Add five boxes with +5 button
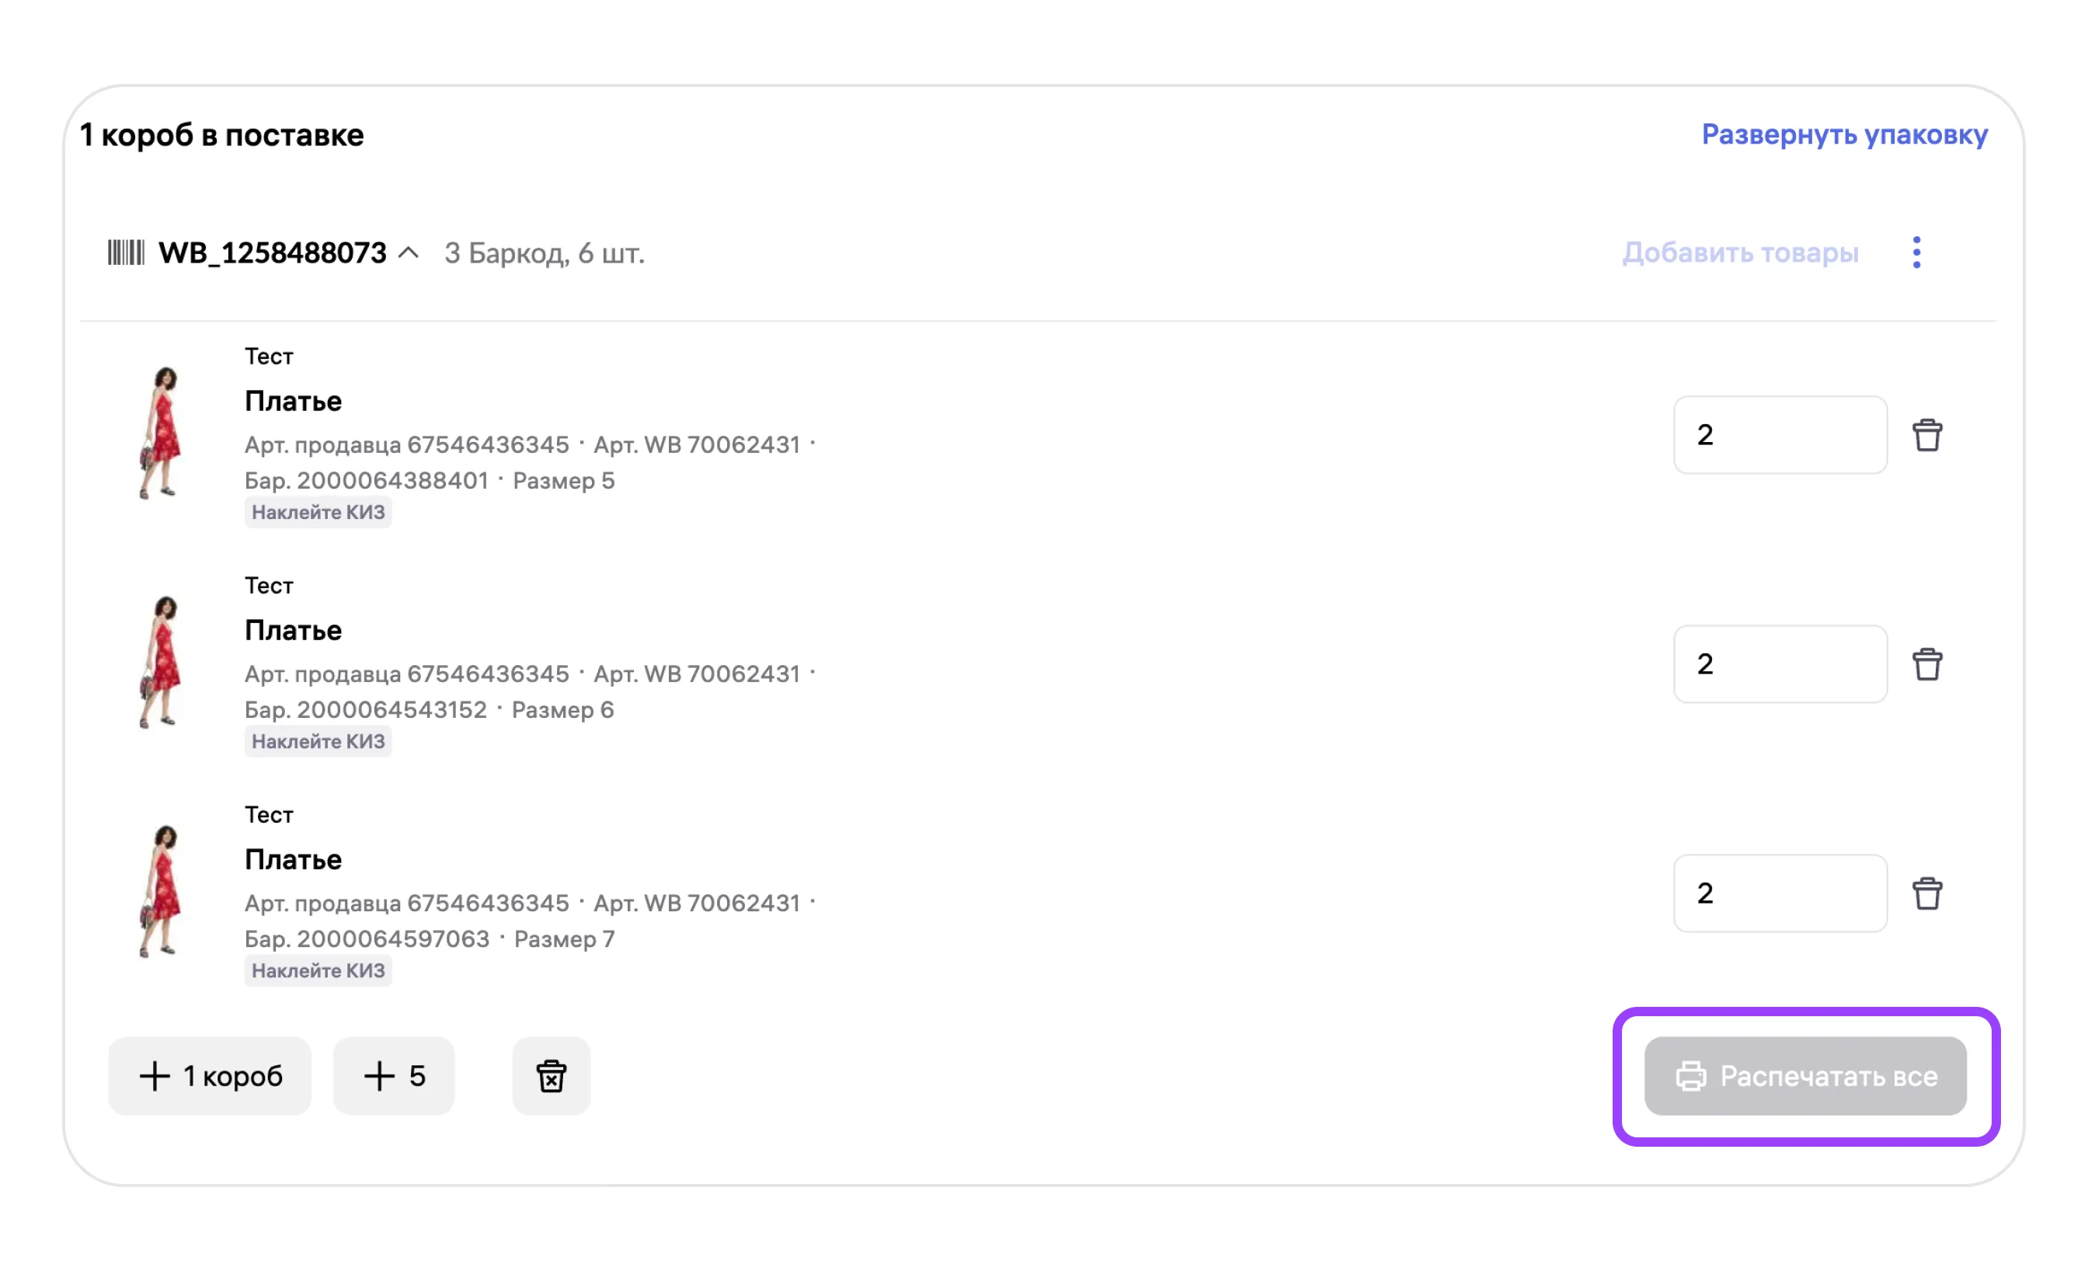Image resolution: width=2088 pixels, height=1271 pixels. (x=394, y=1076)
